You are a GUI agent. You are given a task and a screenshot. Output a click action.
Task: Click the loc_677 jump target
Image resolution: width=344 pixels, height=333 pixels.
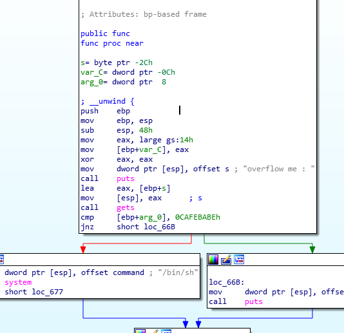click(x=48, y=292)
